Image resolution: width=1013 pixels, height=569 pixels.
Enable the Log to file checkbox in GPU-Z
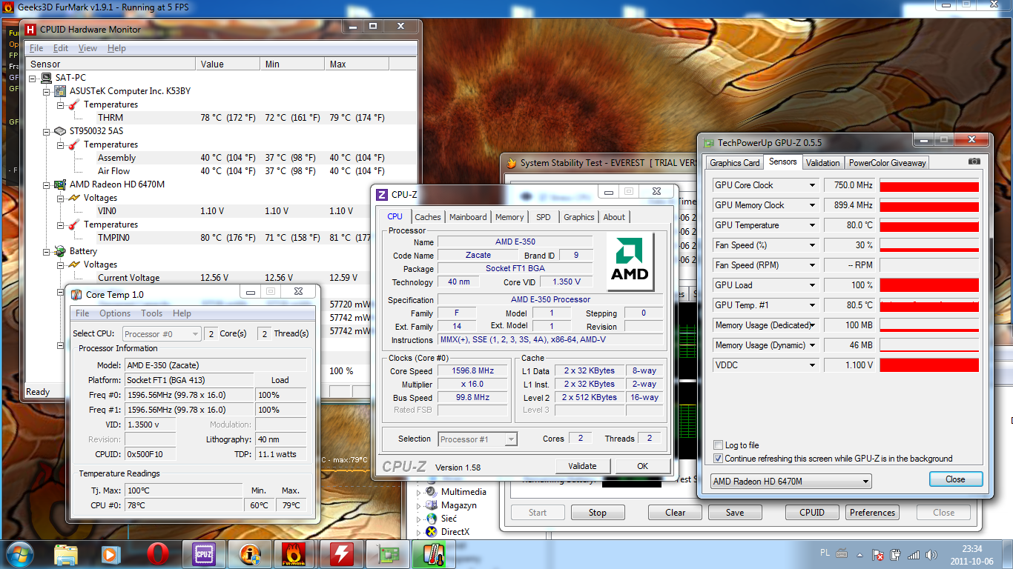[718, 445]
